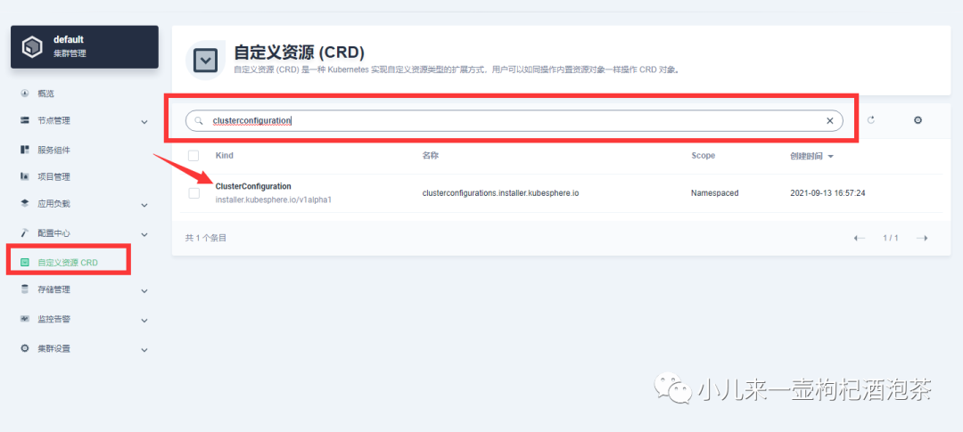Screen dimensions: 963x432
Task: Open the ClusterConfiguration resource link
Action: [253, 186]
